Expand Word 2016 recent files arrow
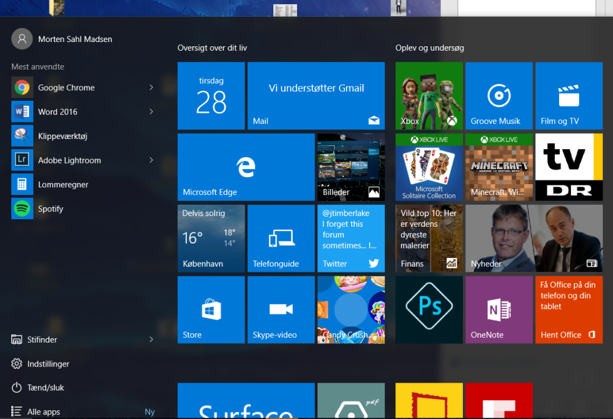This screenshot has height=419, width=613. (x=151, y=111)
